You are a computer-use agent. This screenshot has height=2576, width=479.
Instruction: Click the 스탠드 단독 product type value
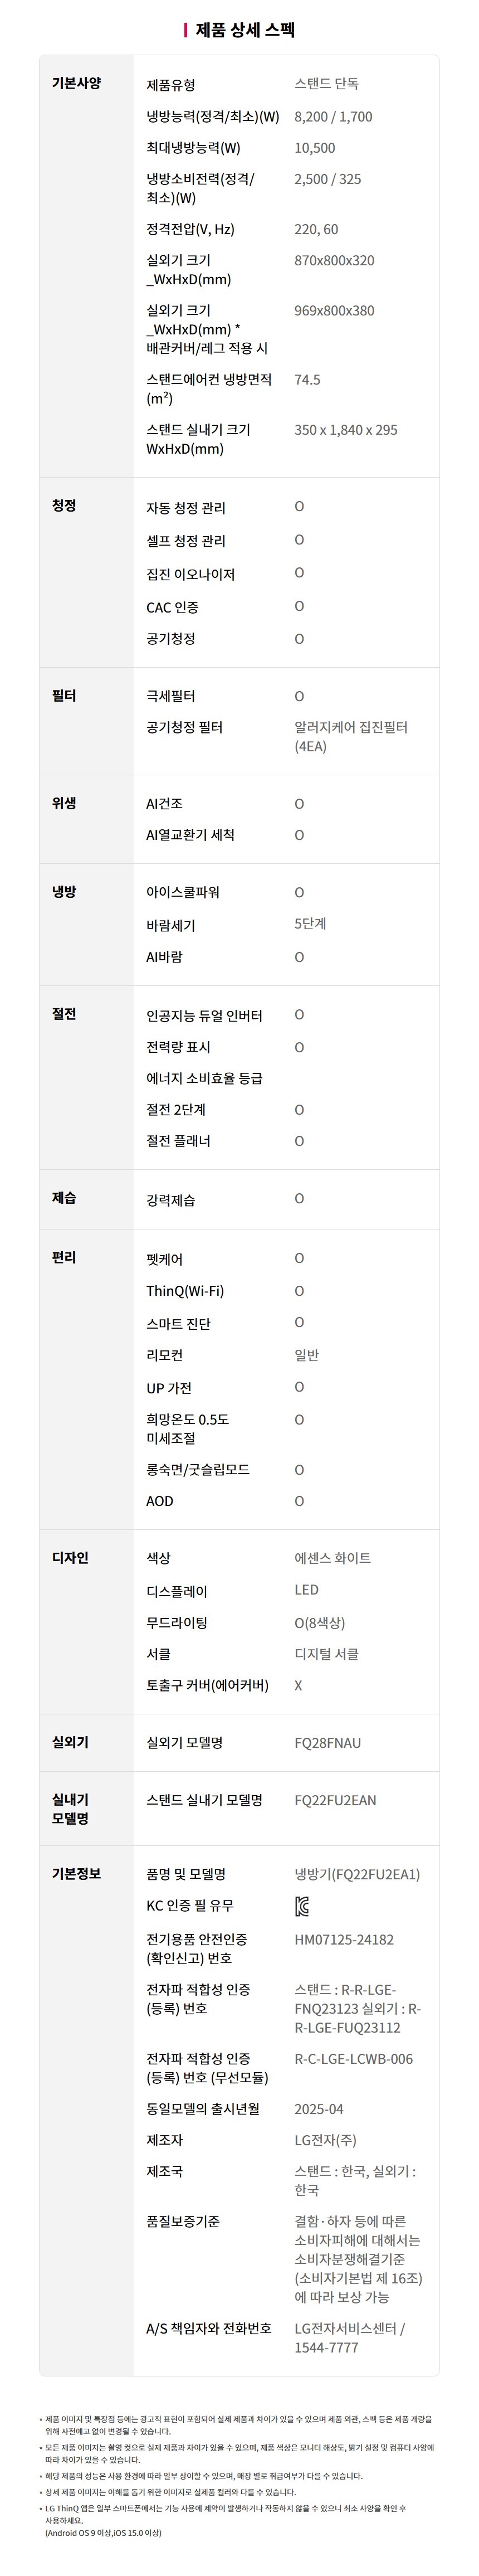pyautogui.click(x=326, y=84)
